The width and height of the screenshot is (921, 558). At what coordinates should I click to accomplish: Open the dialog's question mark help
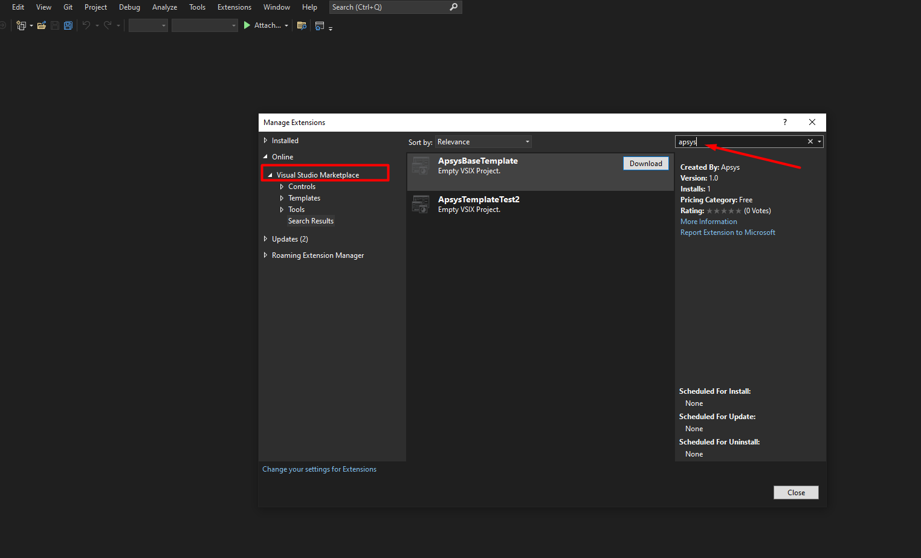coord(784,123)
